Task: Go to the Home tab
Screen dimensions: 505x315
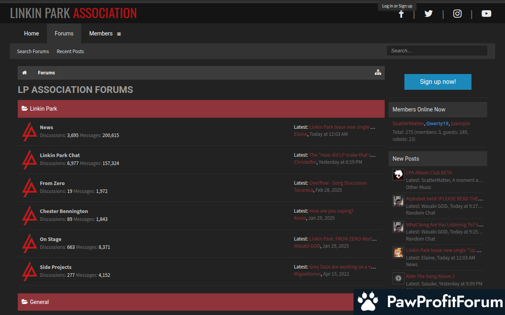Action: [x=32, y=33]
